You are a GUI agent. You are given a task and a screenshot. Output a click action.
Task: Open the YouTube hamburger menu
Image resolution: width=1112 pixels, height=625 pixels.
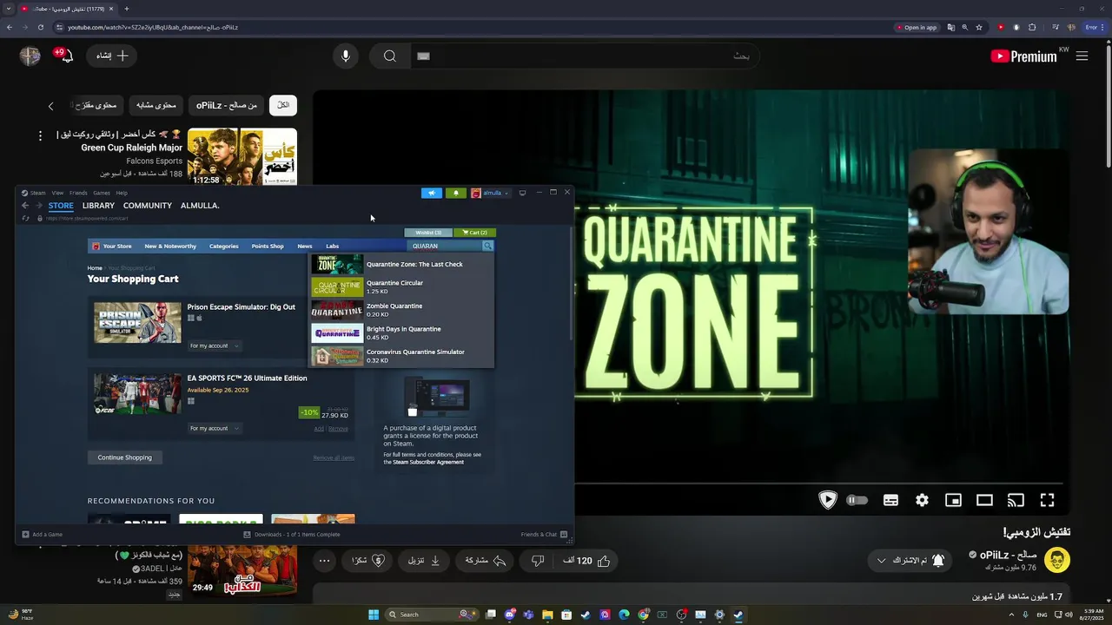click(1082, 56)
